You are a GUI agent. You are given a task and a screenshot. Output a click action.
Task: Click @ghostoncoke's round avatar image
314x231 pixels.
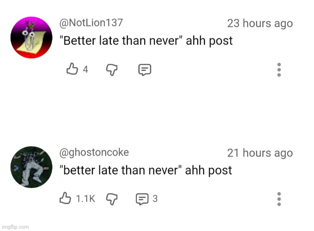(31, 167)
